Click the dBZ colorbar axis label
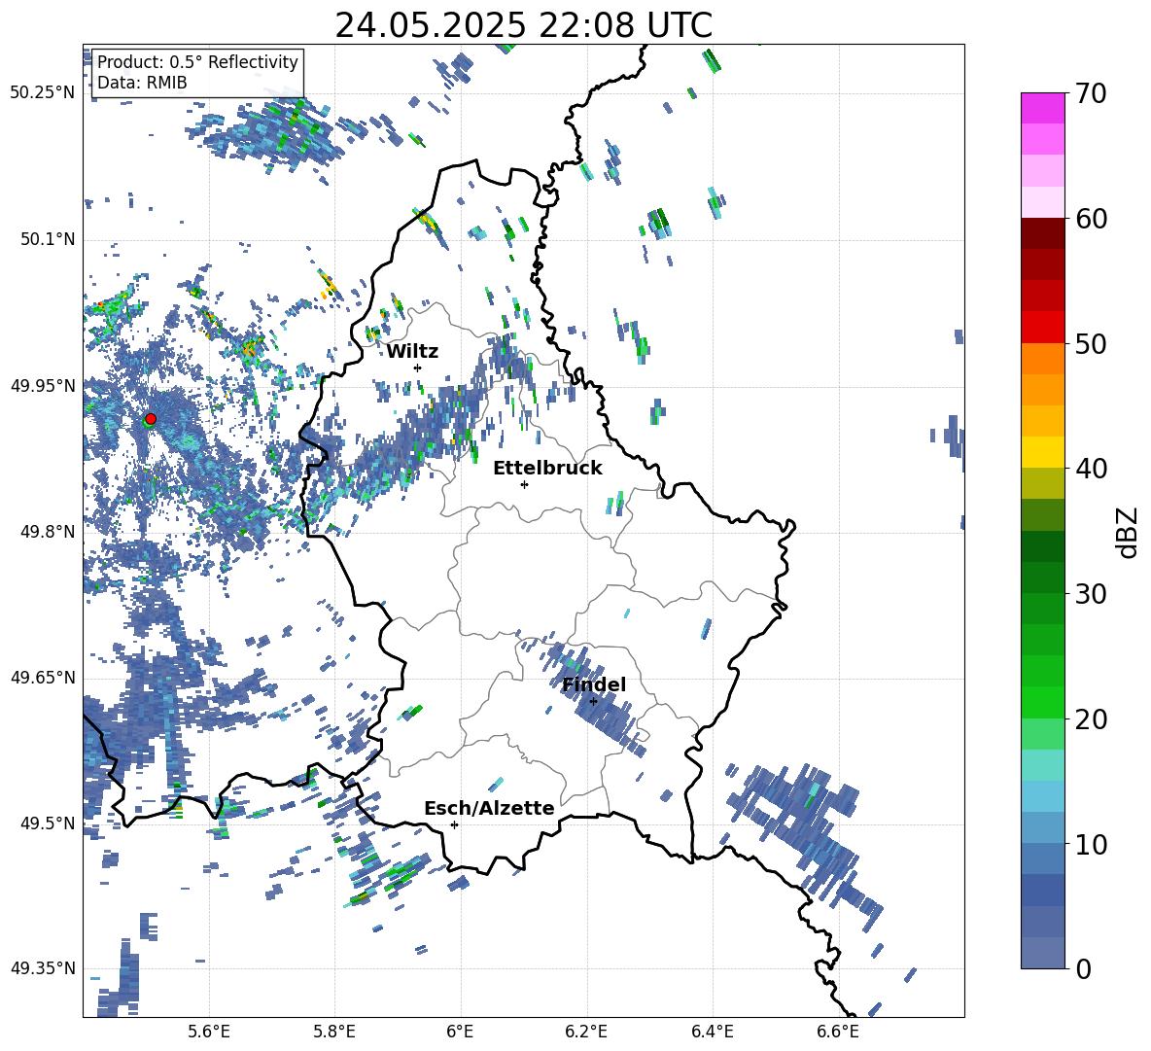Image resolution: width=1151 pixels, height=1051 pixels. coord(1129,532)
